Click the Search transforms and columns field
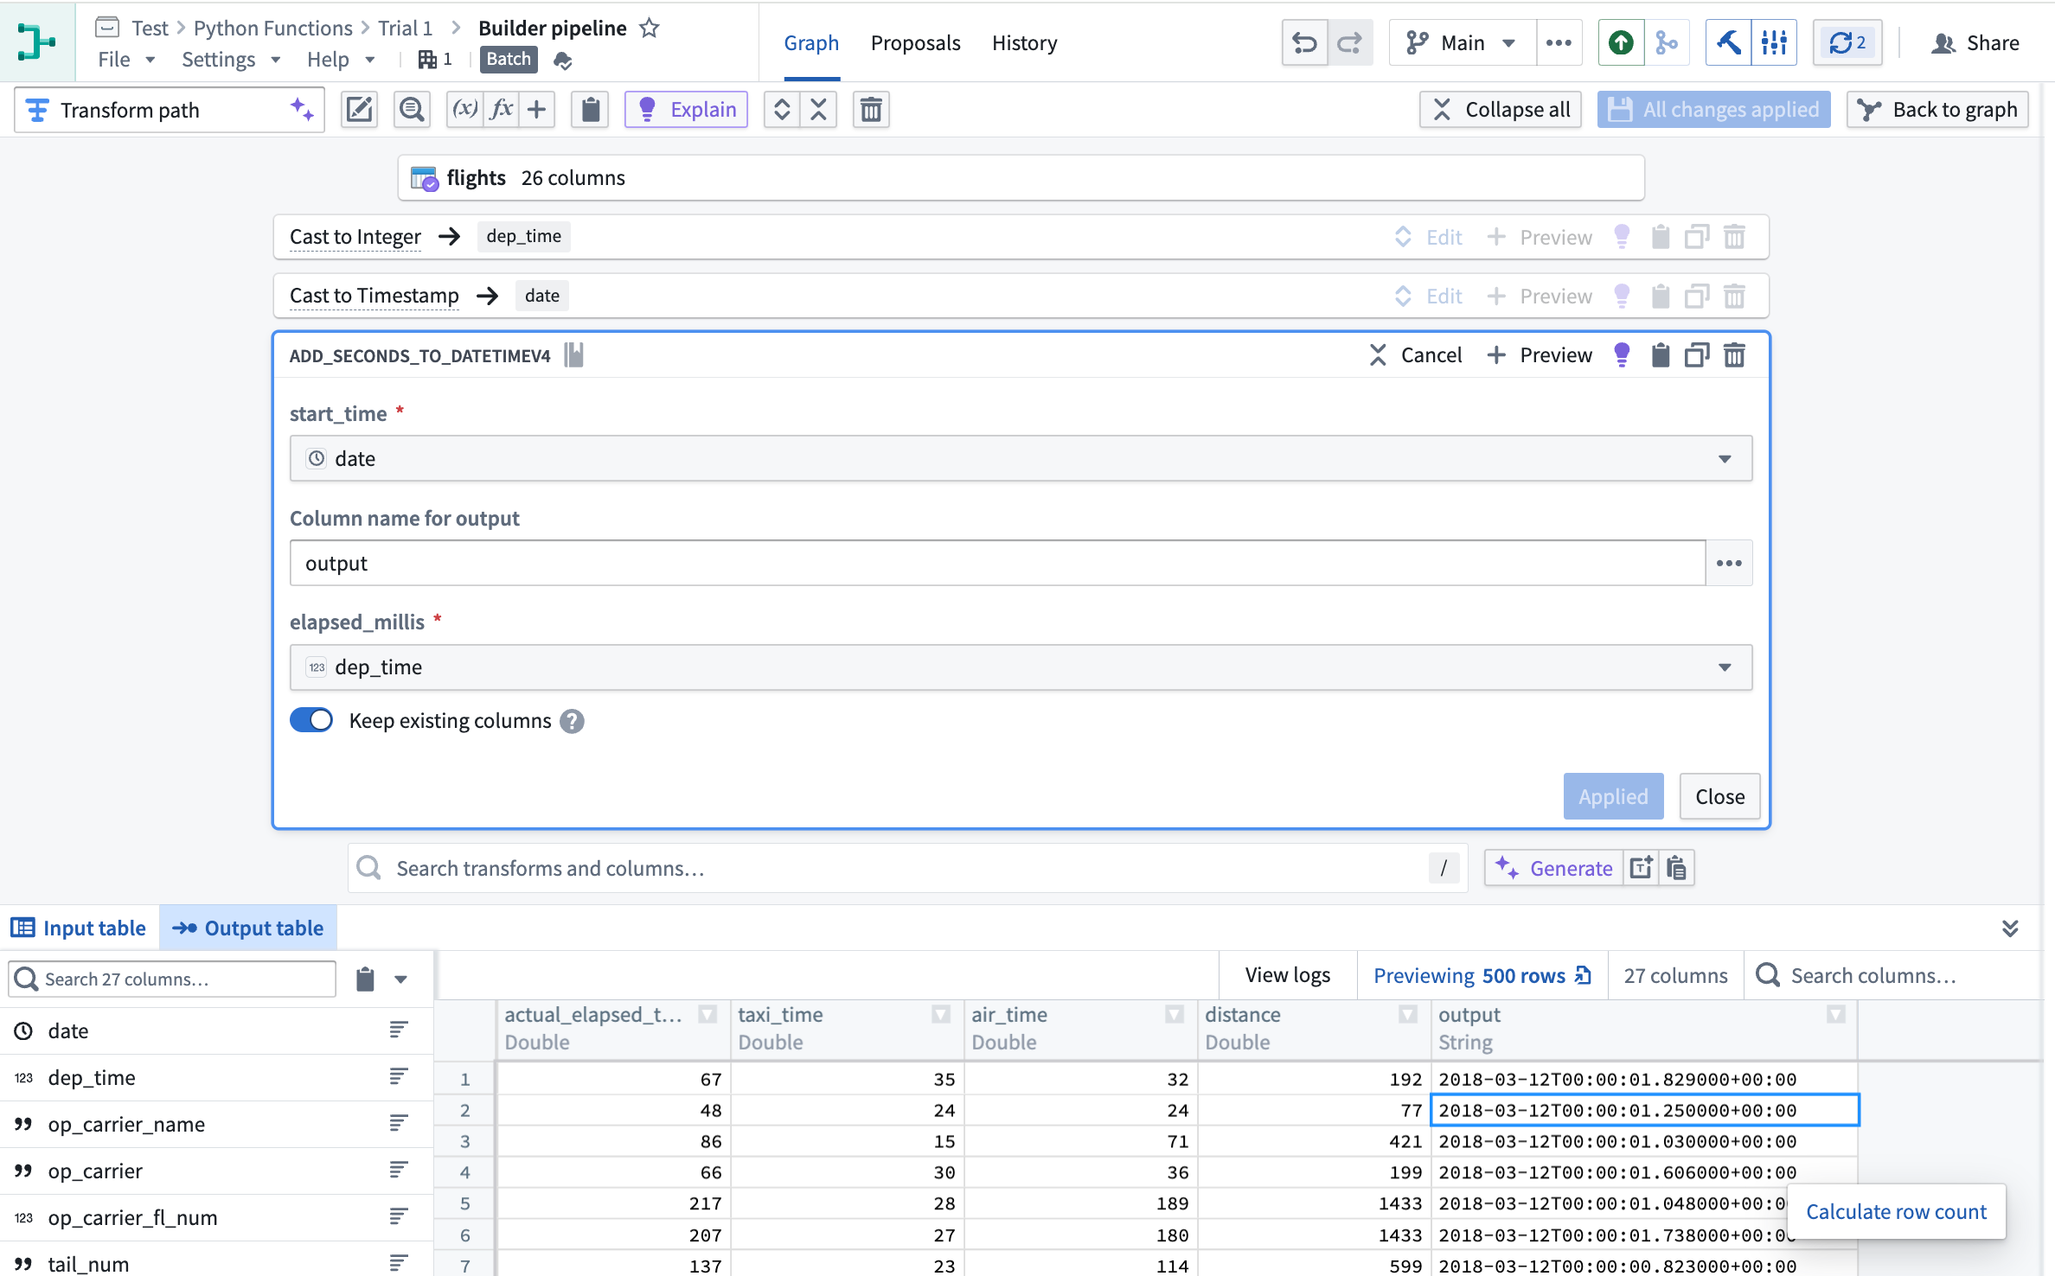The height and width of the screenshot is (1276, 2055). pyautogui.click(x=907, y=867)
